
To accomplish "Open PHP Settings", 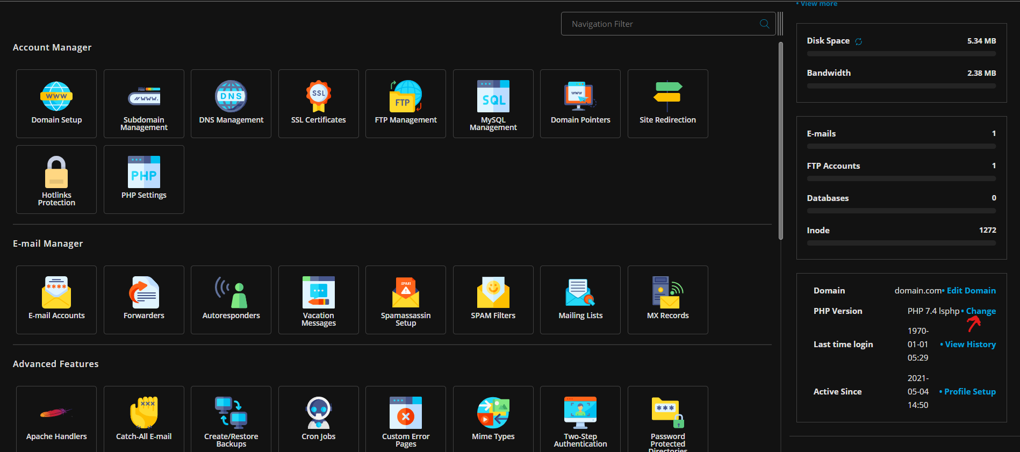I will click(144, 180).
